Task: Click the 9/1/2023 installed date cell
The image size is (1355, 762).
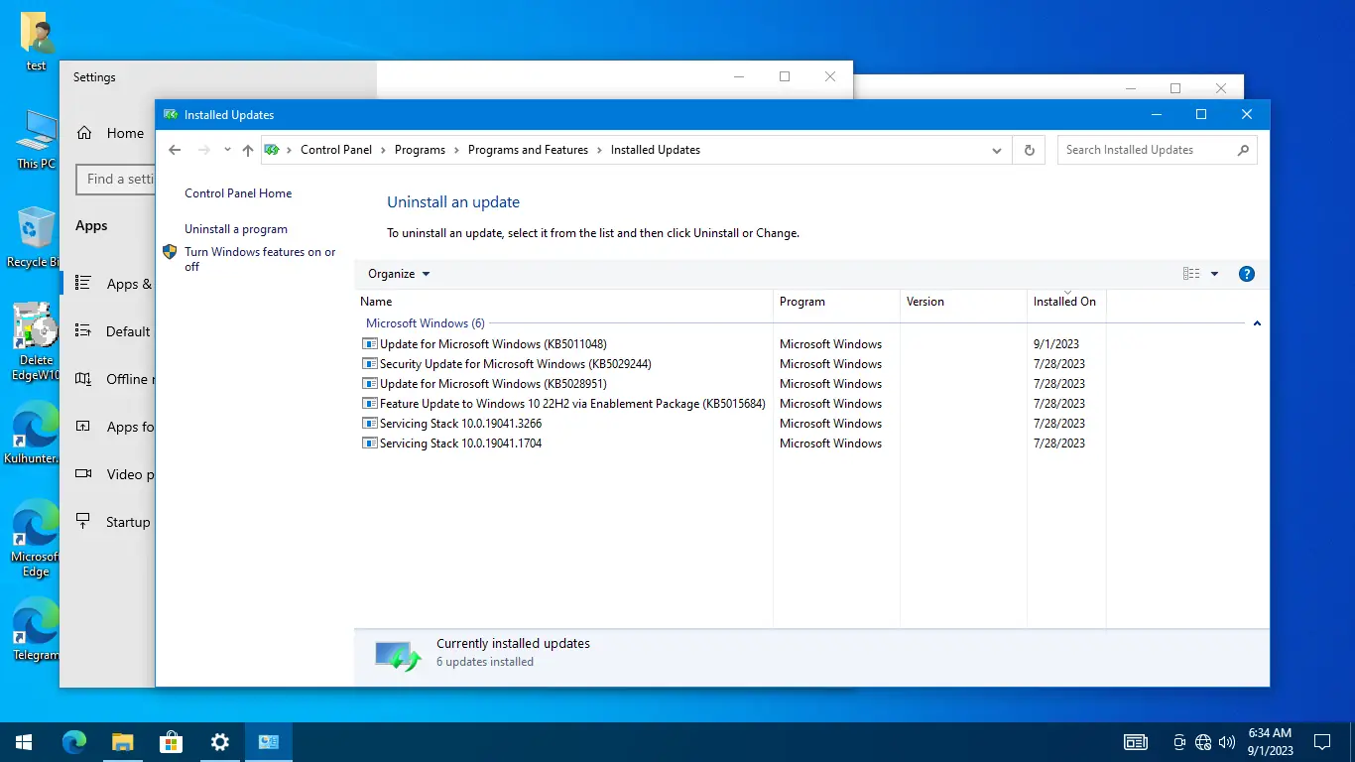Action: [1056, 344]
